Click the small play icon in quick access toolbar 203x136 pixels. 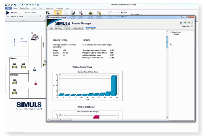[22, 5]
